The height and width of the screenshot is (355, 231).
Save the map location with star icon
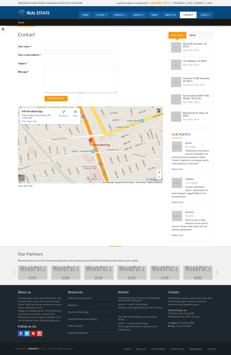pos(75,113)
